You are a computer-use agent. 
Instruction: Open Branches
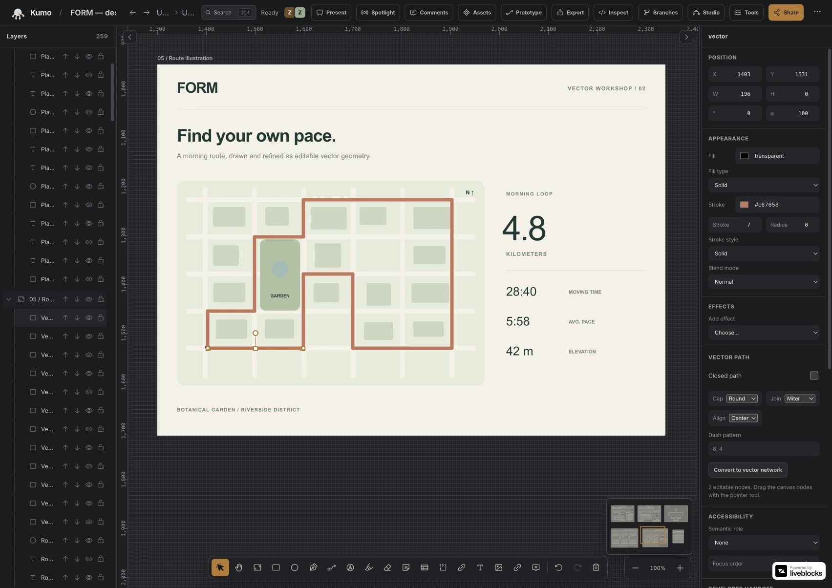(661, 12)
